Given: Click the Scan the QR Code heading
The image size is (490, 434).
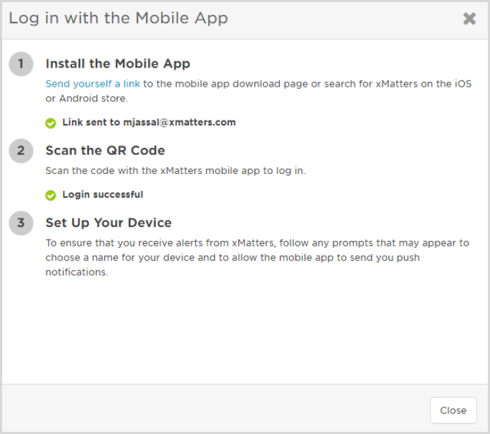Looking at the screenshot, I should pos(105,151).
